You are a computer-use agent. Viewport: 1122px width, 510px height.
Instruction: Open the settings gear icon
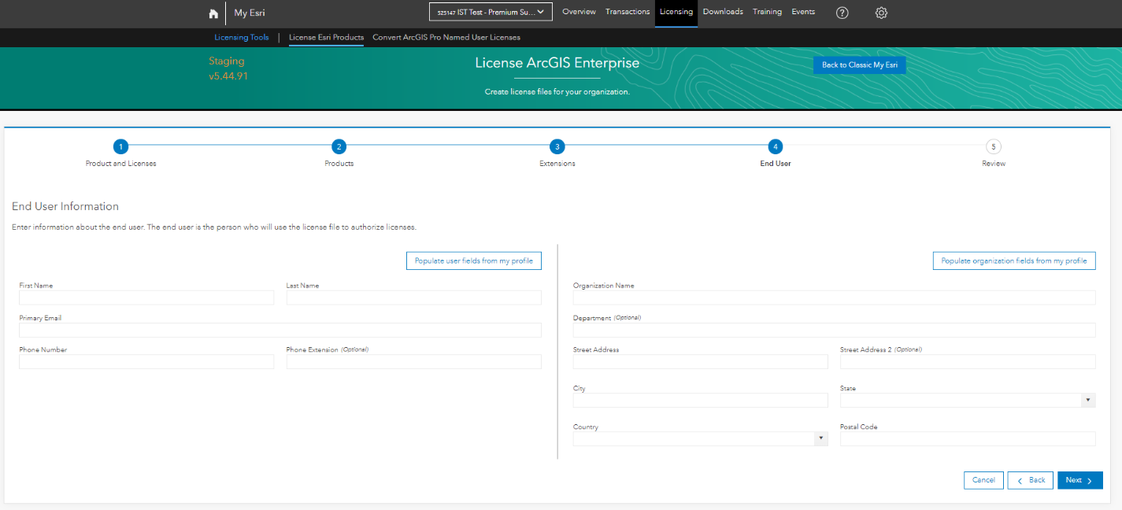pos(882,13)
